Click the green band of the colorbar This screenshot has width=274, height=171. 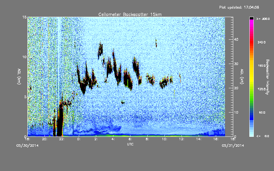click(x=251, y=96)
